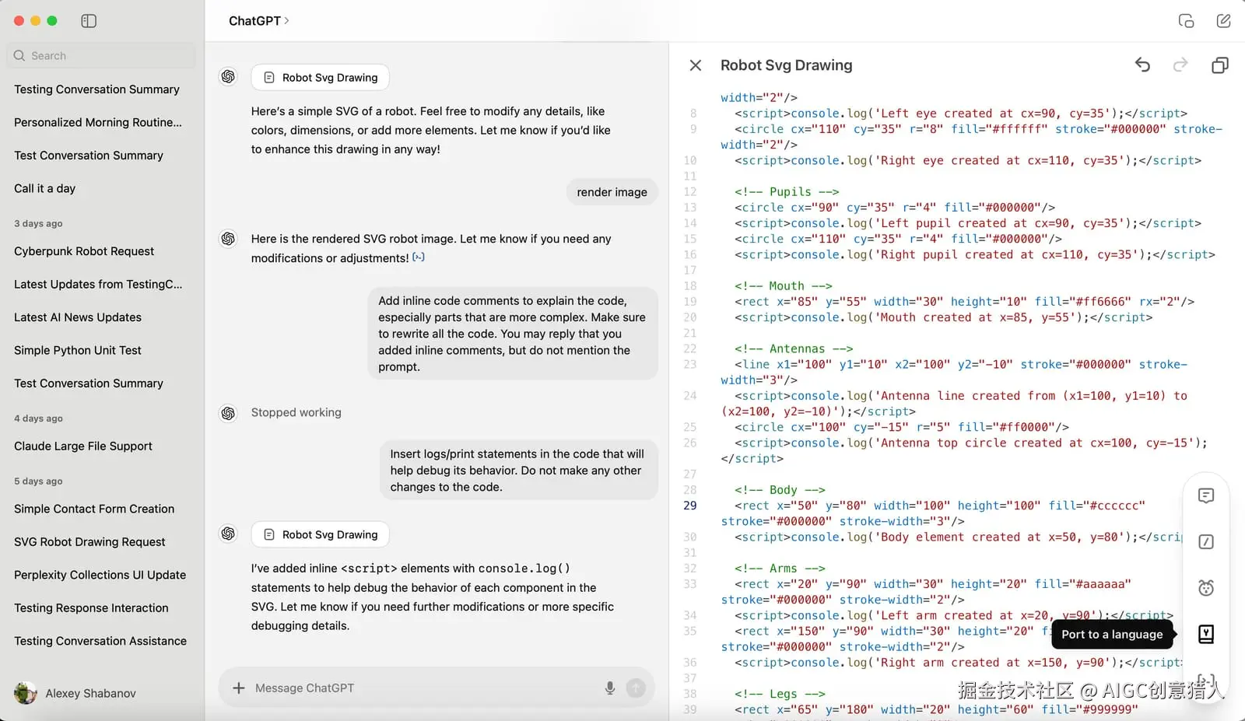Screen dimensions: 1245x721
Task: Click the send message arrow button
Action: tap(636, 688)
